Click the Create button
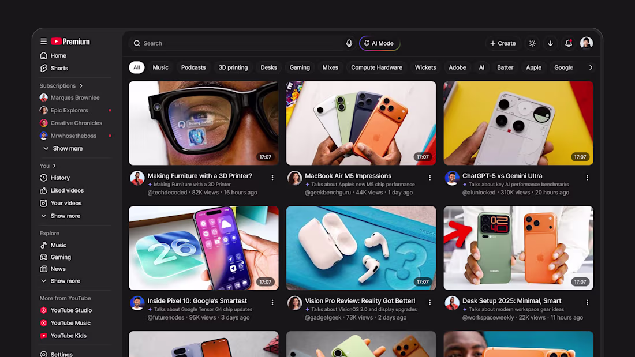The width and height of the screenshot is (635, 357). click(503, 43)
